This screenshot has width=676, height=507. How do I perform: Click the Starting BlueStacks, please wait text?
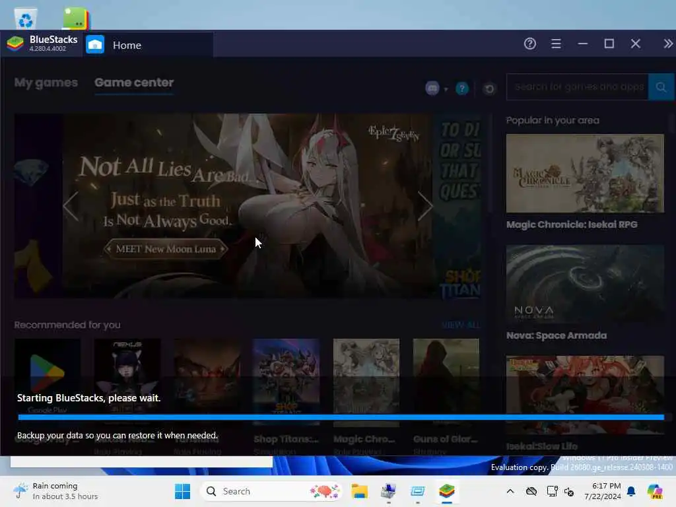(x=89, y=398)
